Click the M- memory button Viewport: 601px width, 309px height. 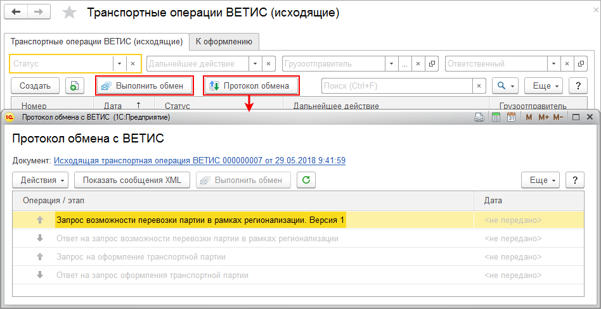click(558, 118)
